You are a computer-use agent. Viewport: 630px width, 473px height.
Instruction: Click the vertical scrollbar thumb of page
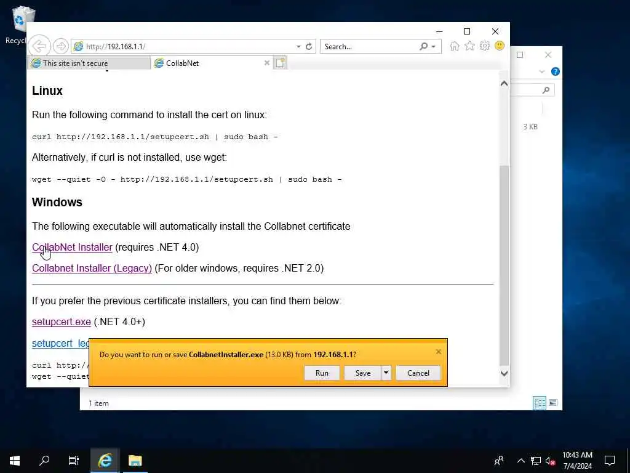click(x=504, y=265)
